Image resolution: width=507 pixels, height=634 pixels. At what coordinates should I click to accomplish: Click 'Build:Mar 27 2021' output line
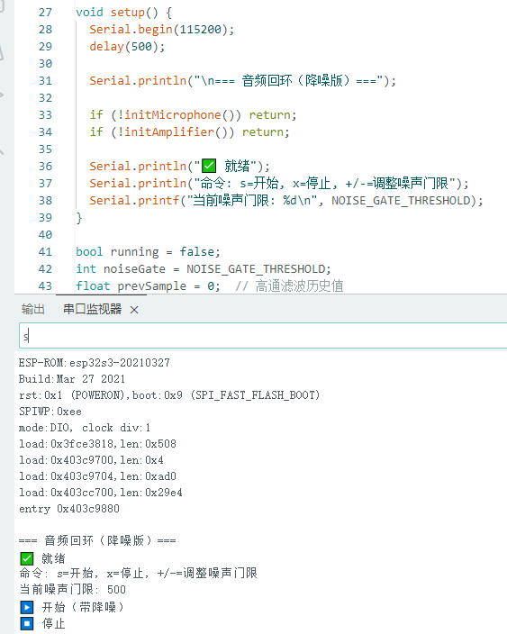(72, 379)
